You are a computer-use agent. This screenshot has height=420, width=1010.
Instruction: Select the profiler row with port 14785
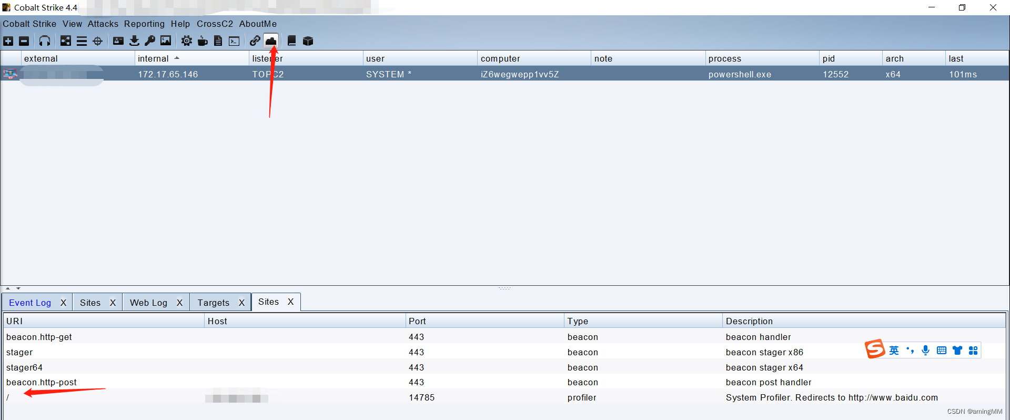(x=504, y=397)
